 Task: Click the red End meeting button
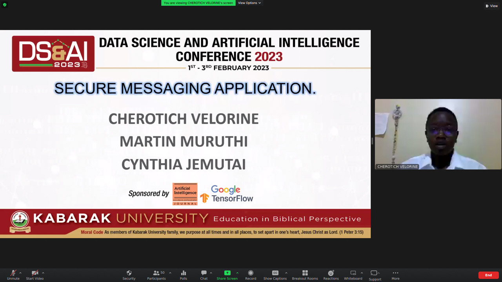[488, 275]
